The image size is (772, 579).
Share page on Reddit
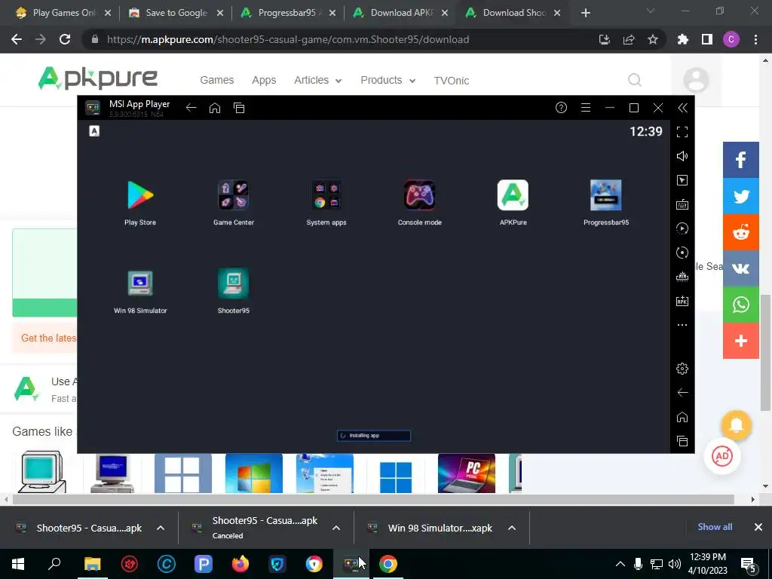coord(740,232)
